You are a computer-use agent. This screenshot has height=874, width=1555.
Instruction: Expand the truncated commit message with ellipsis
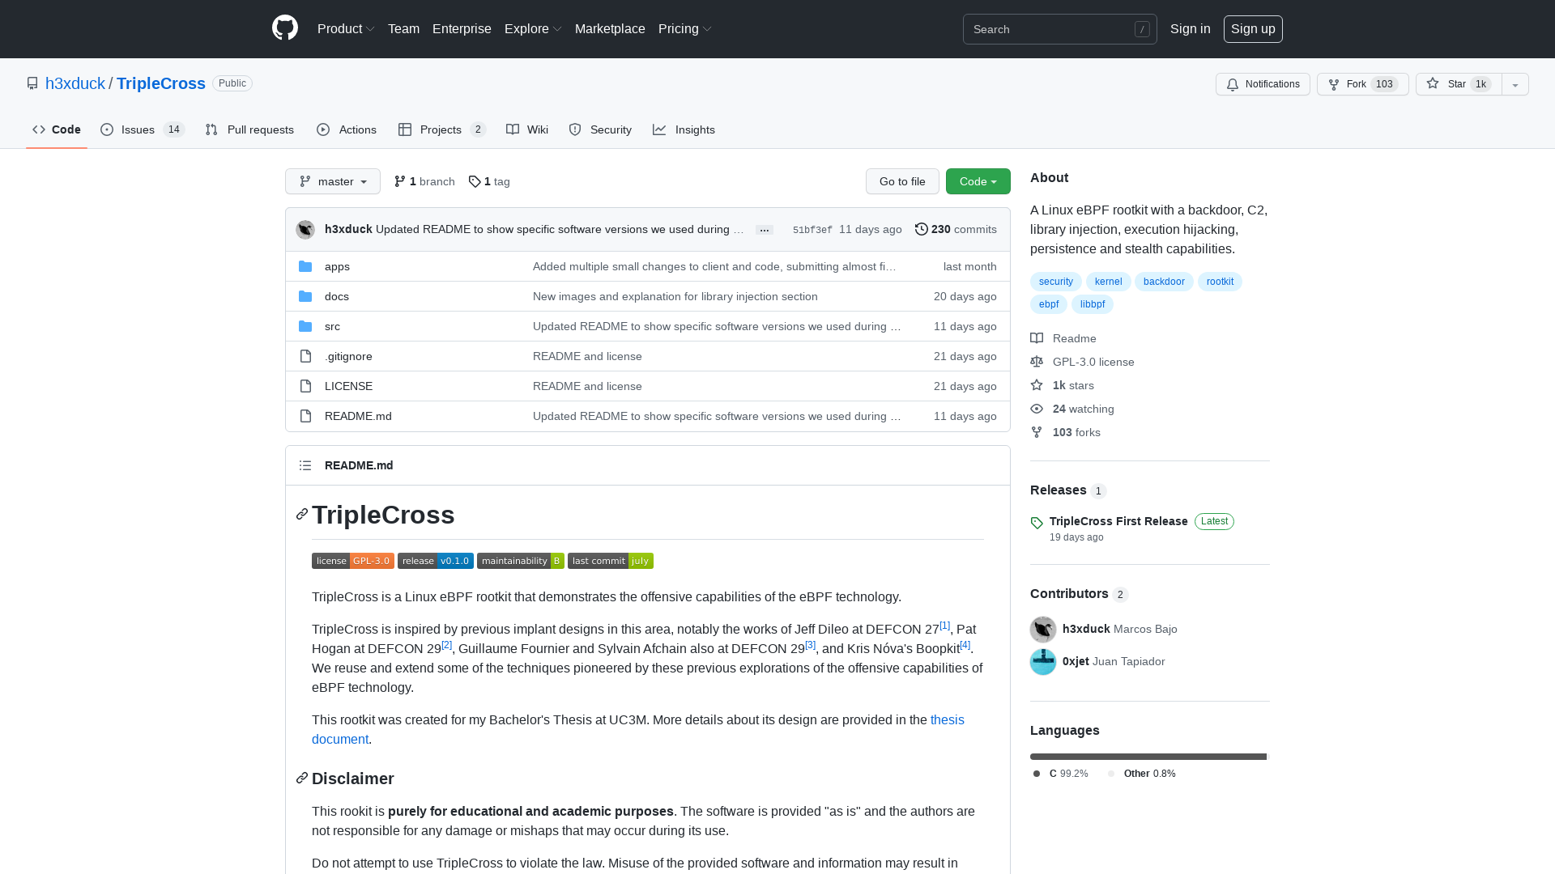click(x=764, y=230)
